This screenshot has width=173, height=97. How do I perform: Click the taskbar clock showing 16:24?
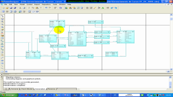[x=168, y=95]
